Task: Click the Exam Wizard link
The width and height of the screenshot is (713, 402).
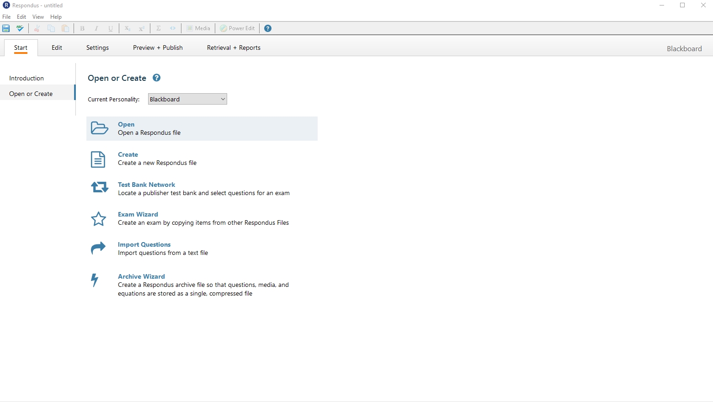Action: (x=138, y=214)
